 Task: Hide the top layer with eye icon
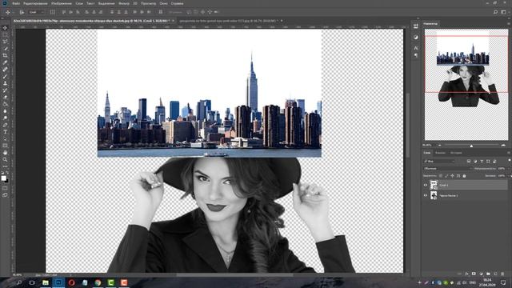point(425,185)
